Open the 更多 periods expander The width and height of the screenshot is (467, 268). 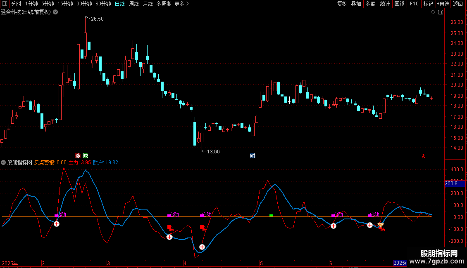(x=181, y=4)
